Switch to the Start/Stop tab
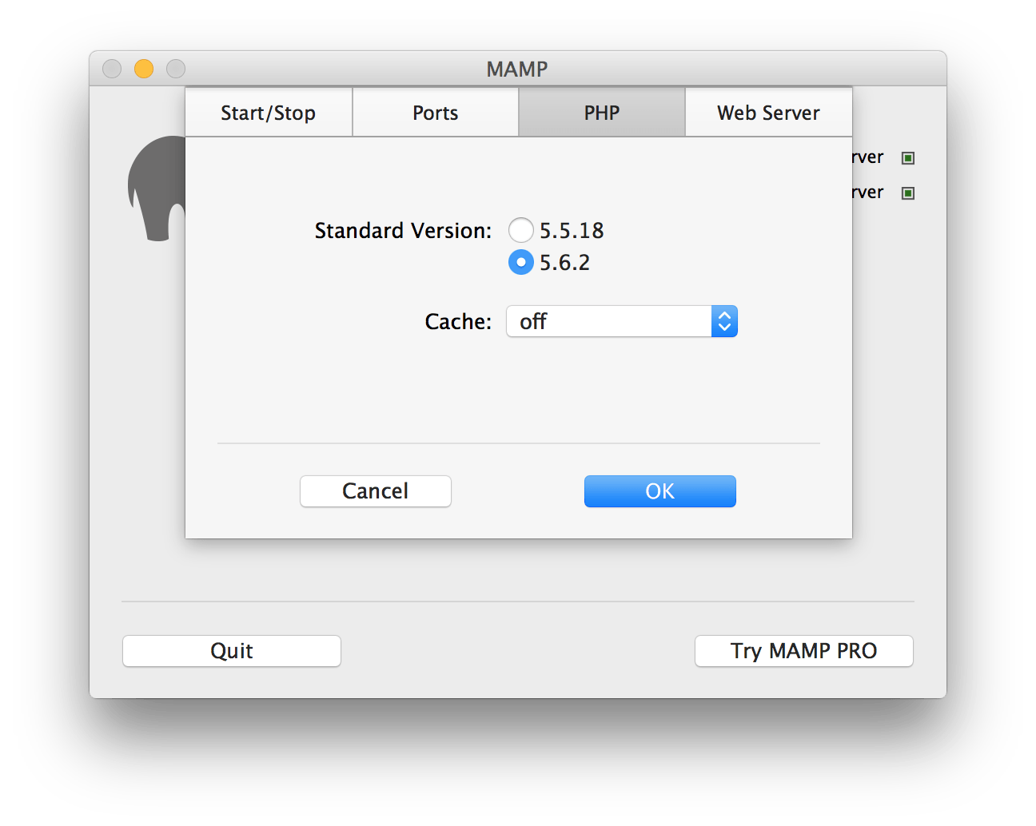Image resolution: width=1036 pixels, height=826 pixels. pyautogui.click(x=269, y=113)
